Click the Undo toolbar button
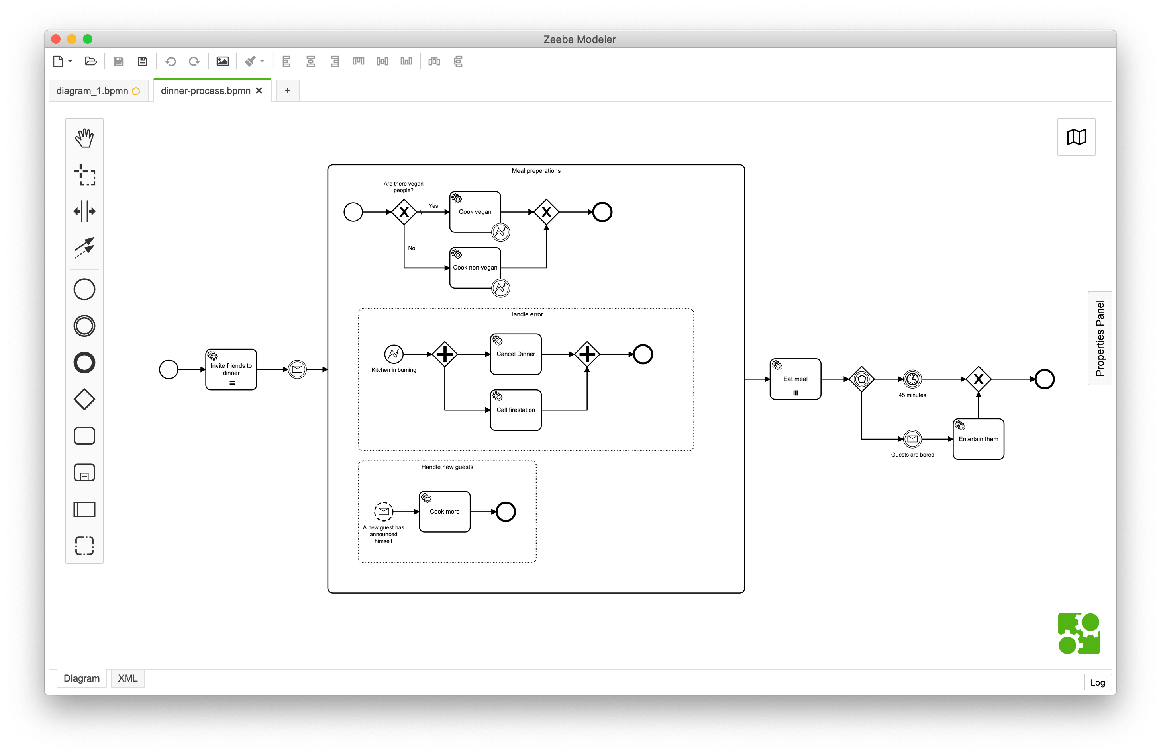The image size is (1161, 754). [171, 61]
